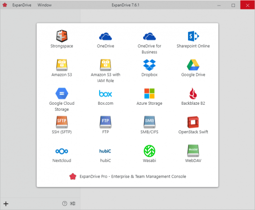The image size is (255, 210).
Task: Click the SSH (SFTP) drive icon
Action: pyautogui.click(x=62, y=122)
